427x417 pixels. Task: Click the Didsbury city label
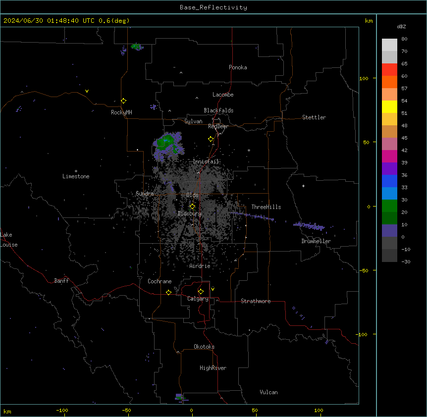(x=190, y=213)
